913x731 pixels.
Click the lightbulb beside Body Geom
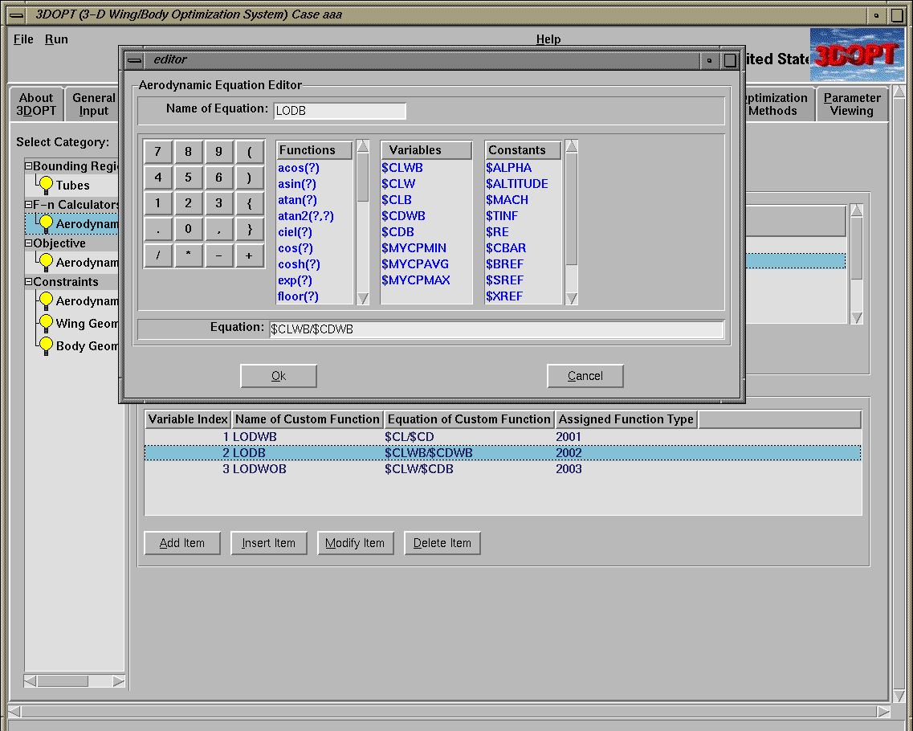click(46, 346)
